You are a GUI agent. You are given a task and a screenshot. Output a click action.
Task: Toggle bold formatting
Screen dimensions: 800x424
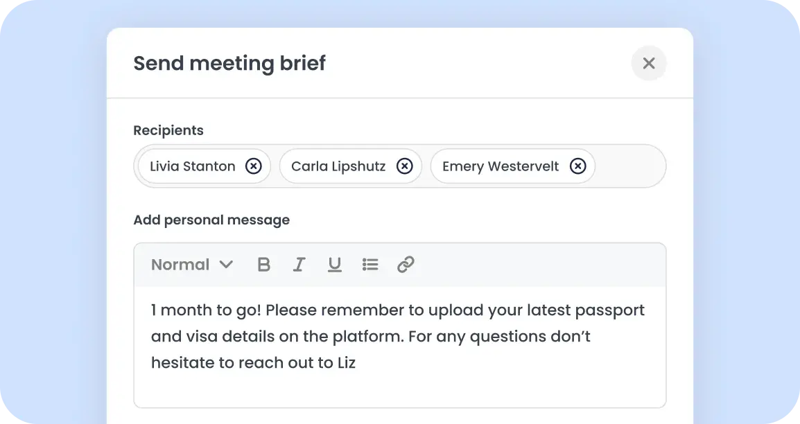coord(263,265)
